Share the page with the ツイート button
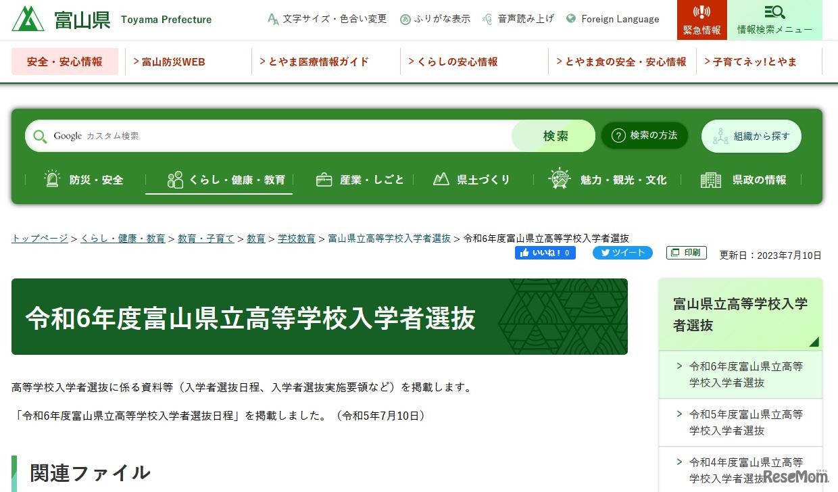The image size is (838, 492). [x=622, y=253]
